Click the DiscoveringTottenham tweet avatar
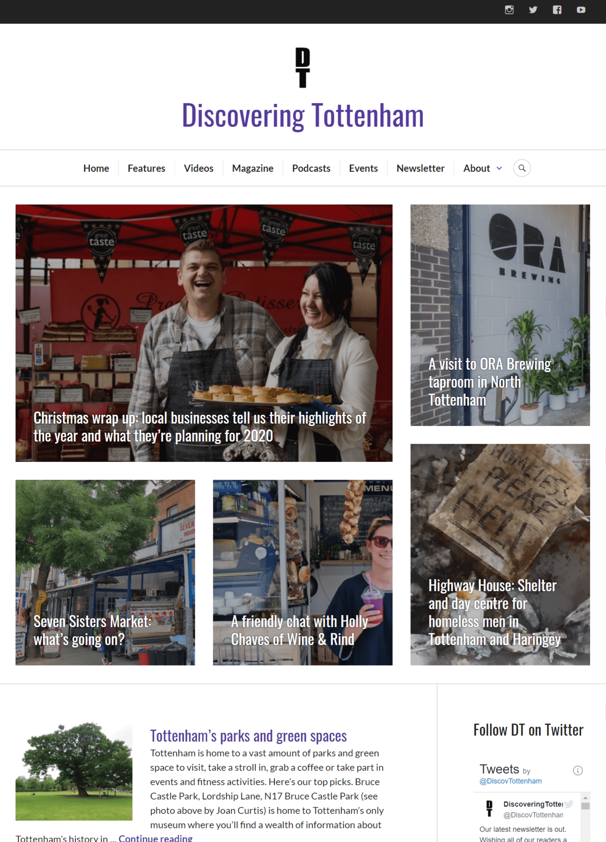 (x=489, y=808)
